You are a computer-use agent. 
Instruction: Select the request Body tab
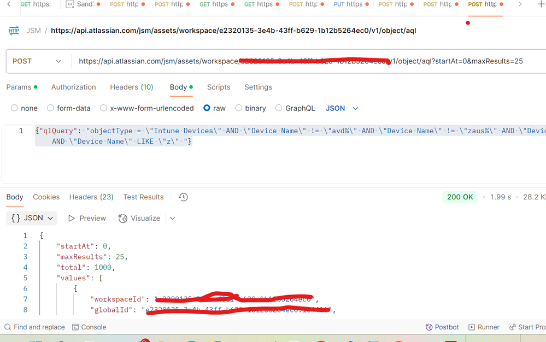[x=181, y=87]
